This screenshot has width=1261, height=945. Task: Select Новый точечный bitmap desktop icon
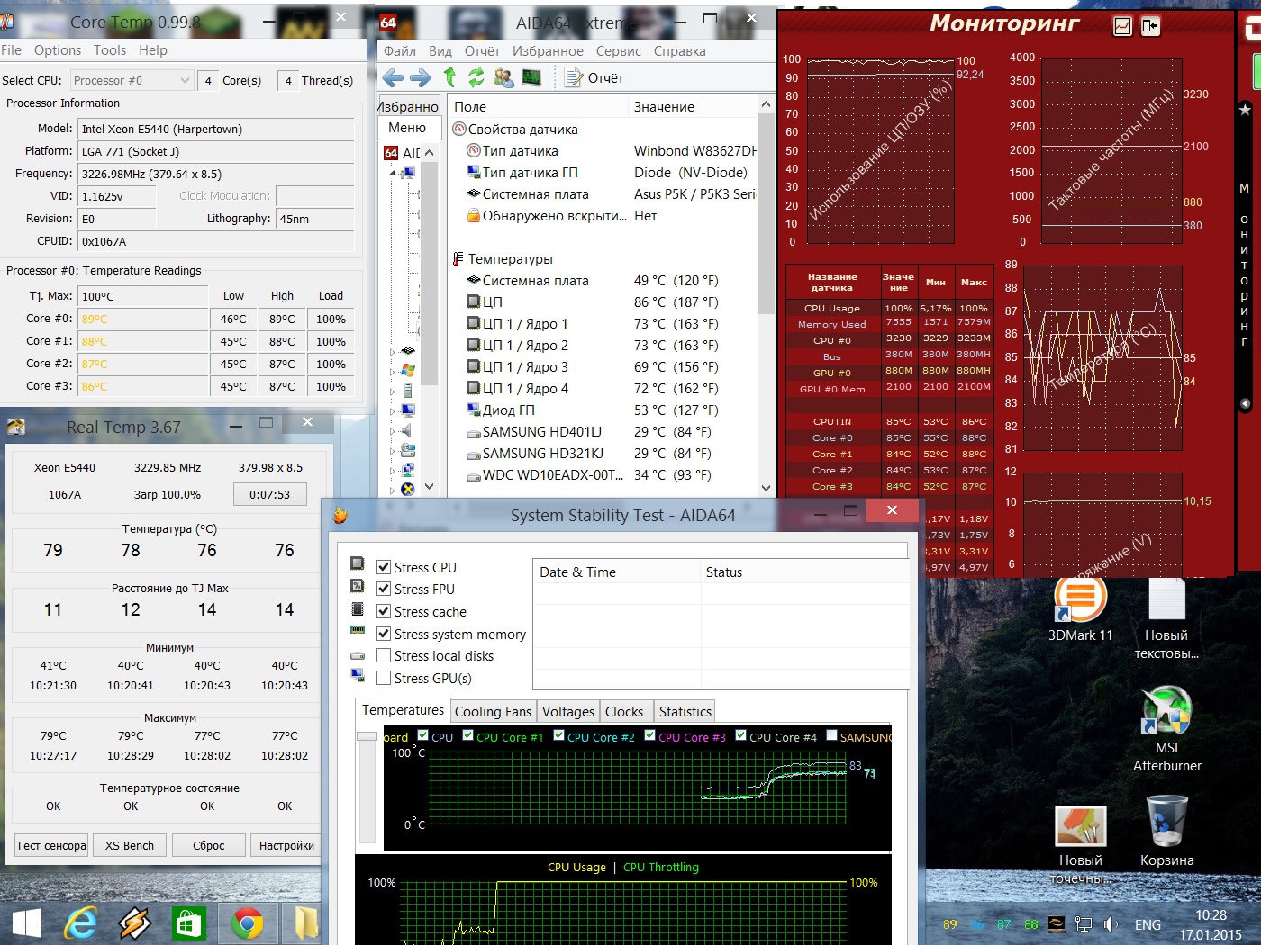tap(1081, 844)
